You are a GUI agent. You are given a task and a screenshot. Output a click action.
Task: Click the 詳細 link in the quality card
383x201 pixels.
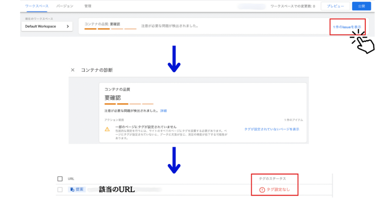pyautogui.click(x=163, y=111)
